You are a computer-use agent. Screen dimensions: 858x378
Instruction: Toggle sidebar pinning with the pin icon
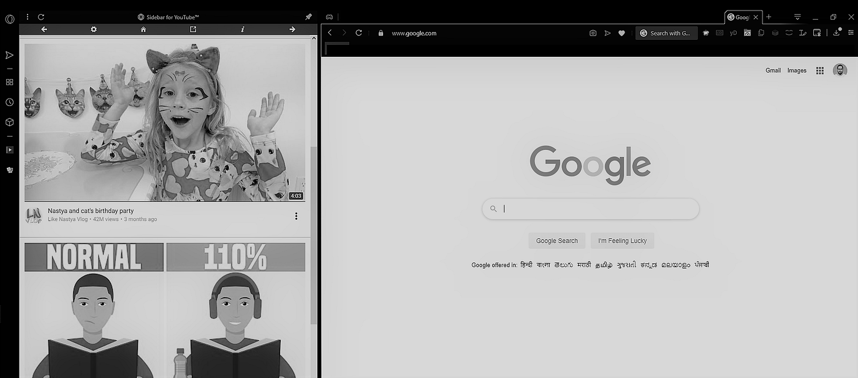[x=308, y=17]
